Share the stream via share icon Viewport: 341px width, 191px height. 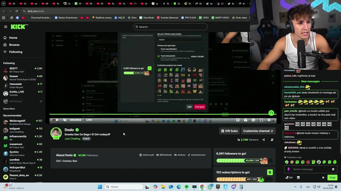263,140
